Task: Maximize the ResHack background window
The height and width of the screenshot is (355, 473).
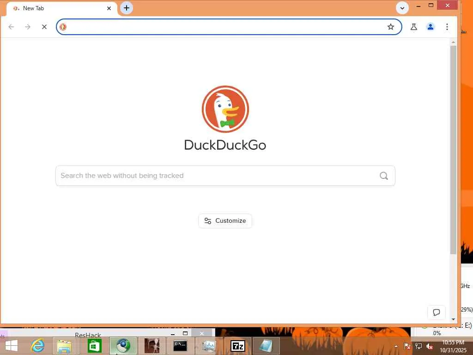Action: (x=185, y=333)
